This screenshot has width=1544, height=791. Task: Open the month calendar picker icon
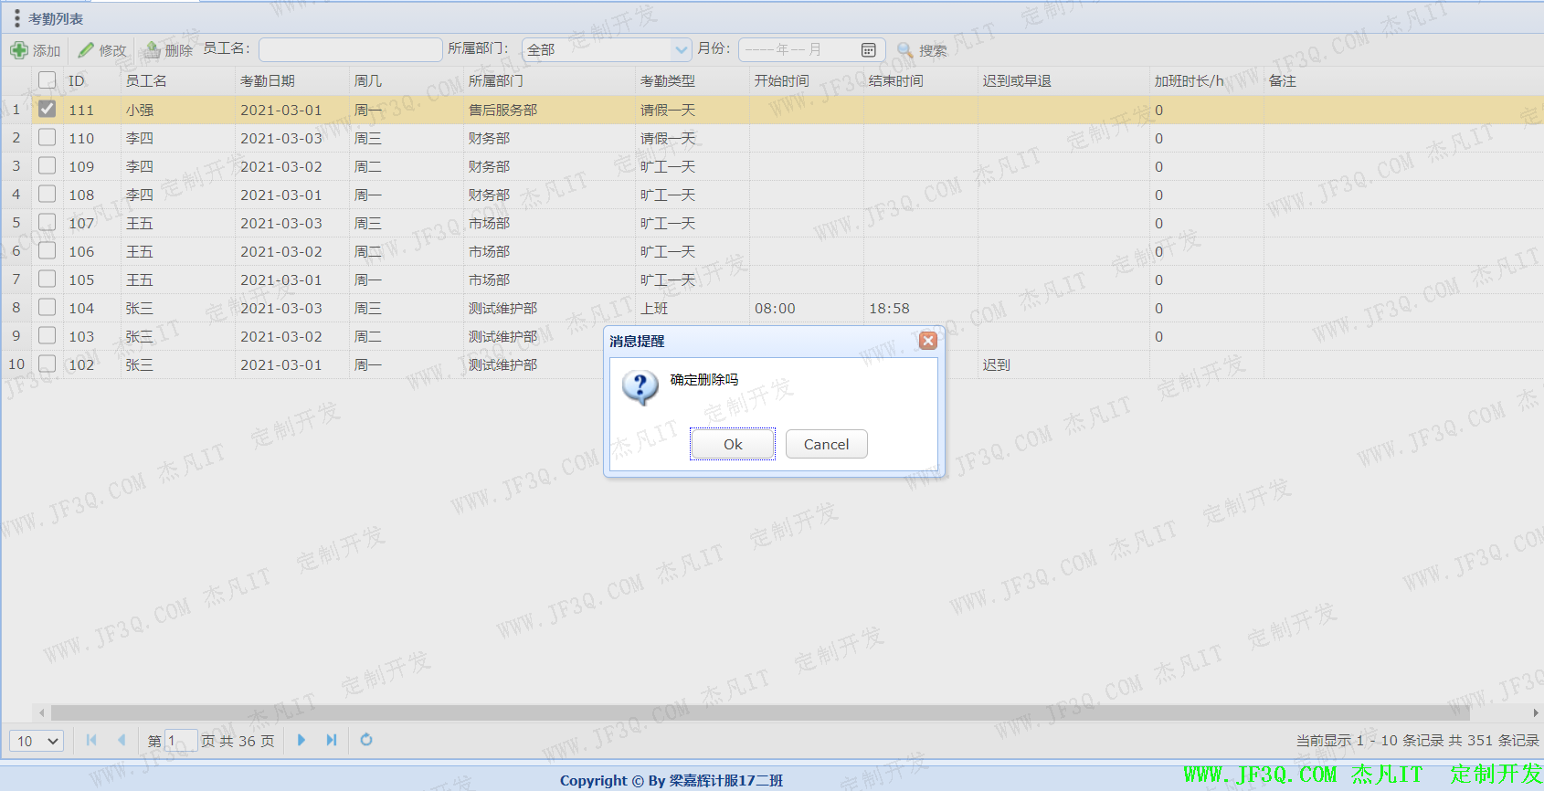click(868, 49)
